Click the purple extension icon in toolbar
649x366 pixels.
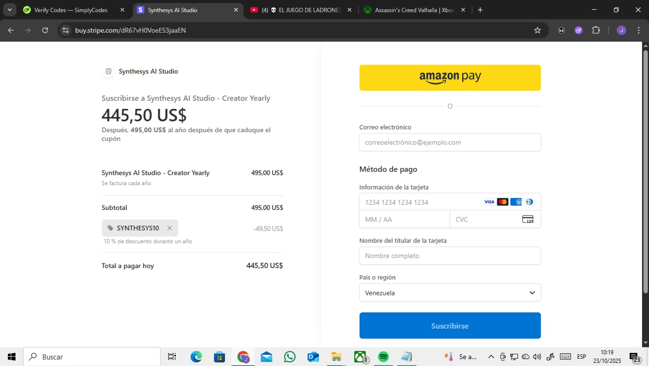point(578,30)
